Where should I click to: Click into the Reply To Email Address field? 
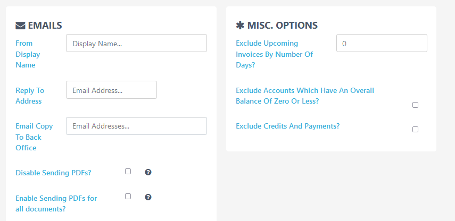tap(111, 90)
